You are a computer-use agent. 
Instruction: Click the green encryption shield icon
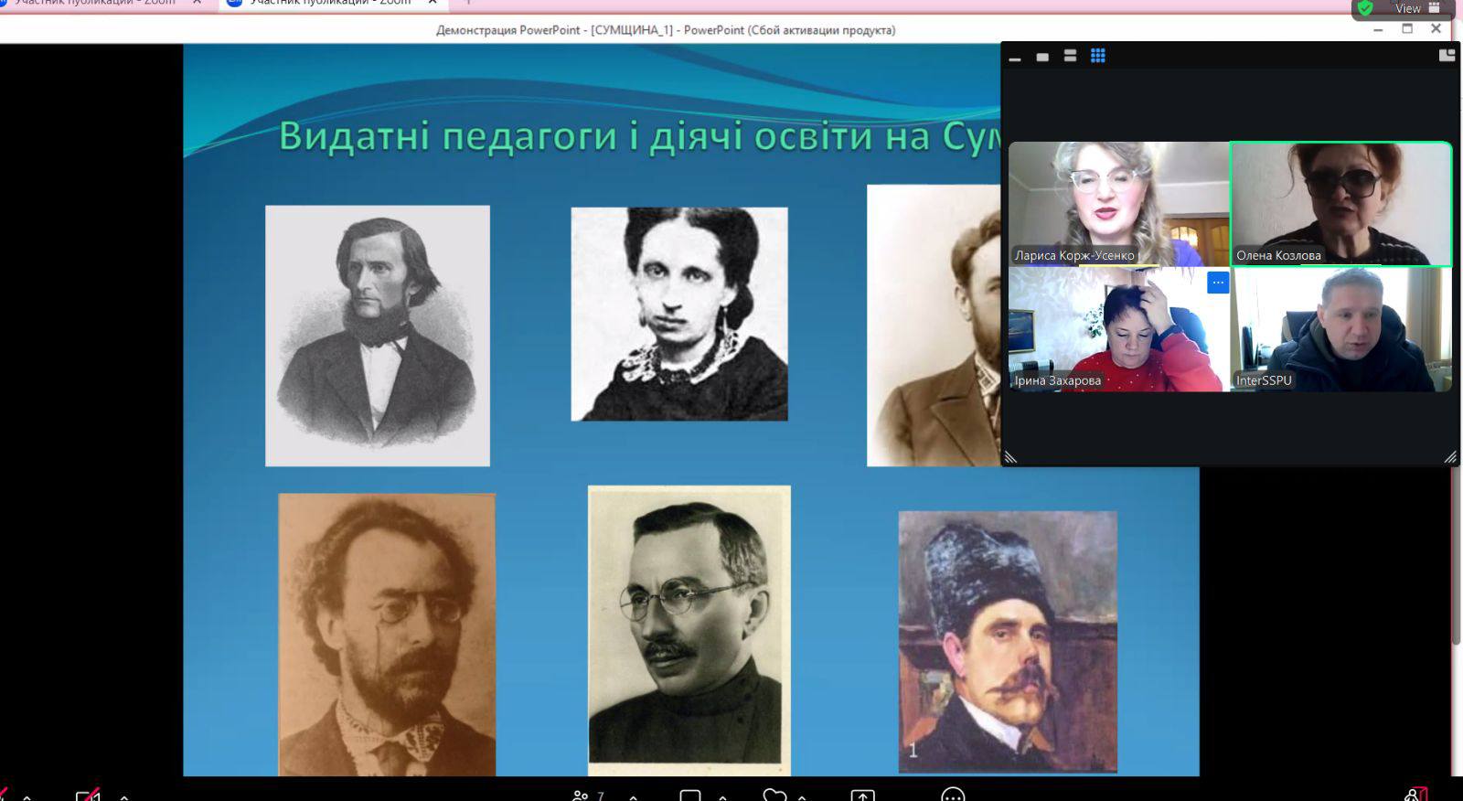1365,8
